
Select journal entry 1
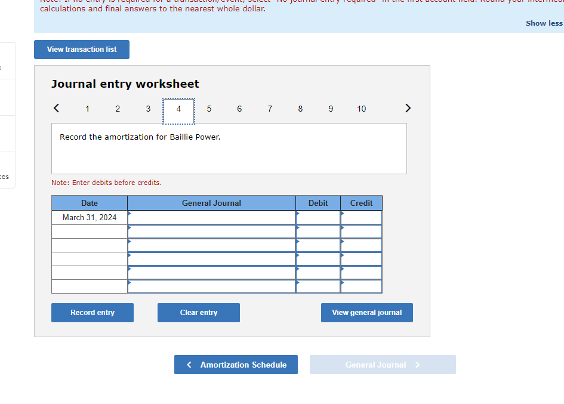87,109
